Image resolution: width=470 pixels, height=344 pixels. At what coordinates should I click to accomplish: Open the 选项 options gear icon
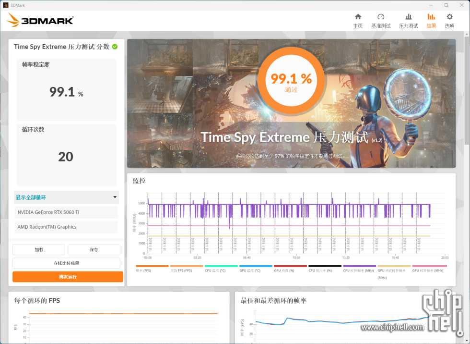[x=449, y=17]
